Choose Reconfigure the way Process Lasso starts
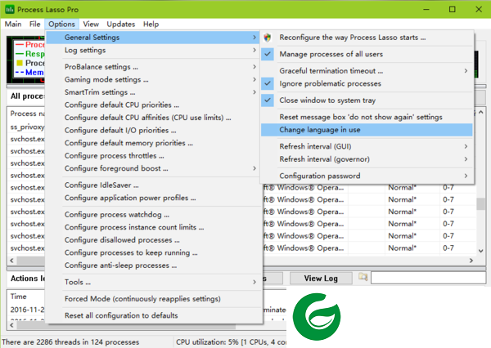This screenshot has width=491, height=348. pyautogui.click(x=367, y=38)
